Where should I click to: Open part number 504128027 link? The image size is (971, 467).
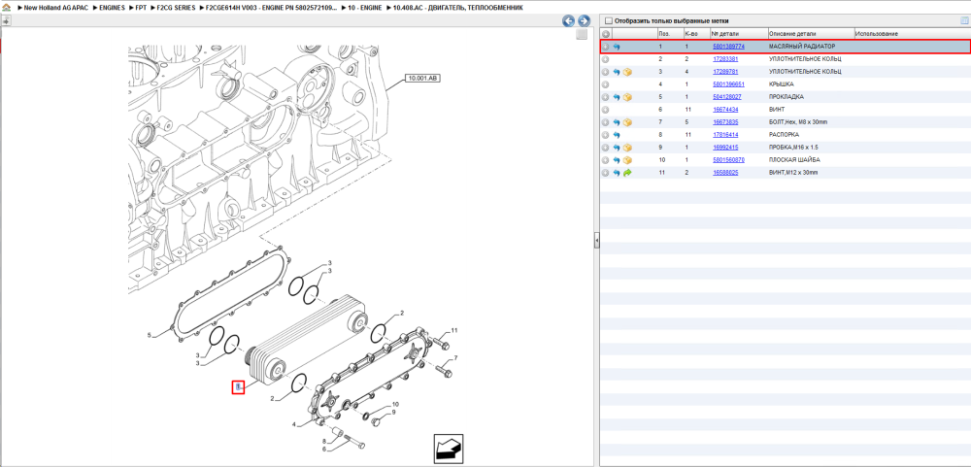[x=727, y=97]
